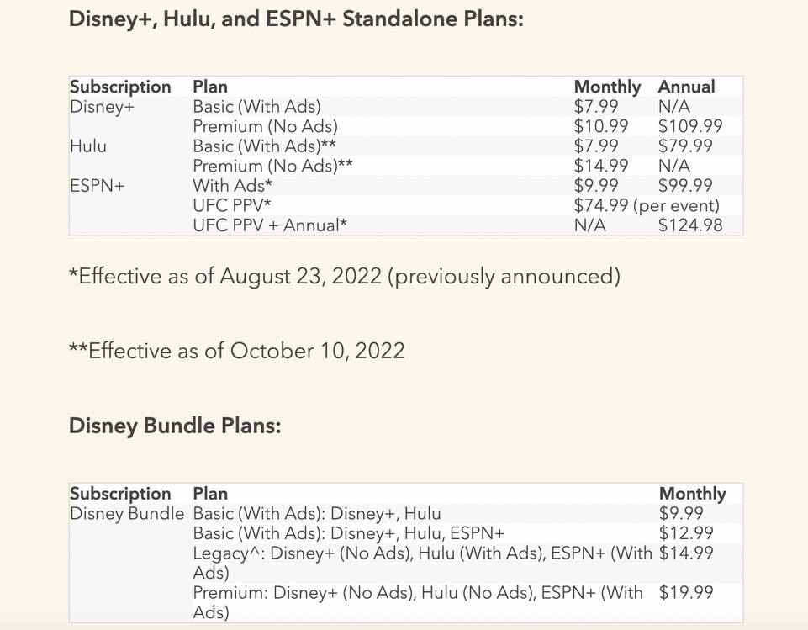Click the $124.98 annual price
Screen dimensions: 808x630
click(x=690, y=225)
